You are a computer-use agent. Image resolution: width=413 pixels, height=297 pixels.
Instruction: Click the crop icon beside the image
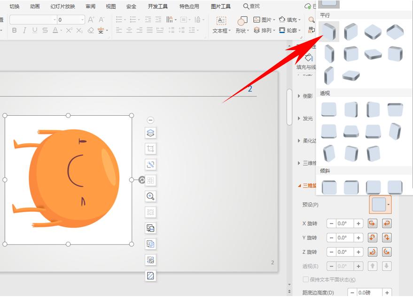click(x=150, y=149)
